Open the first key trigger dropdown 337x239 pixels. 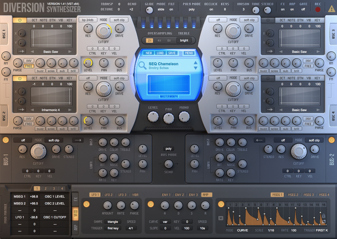(113, 228)
